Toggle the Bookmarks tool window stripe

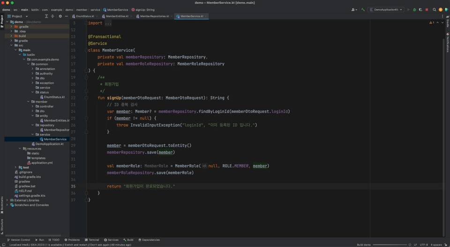pos(2,204)
